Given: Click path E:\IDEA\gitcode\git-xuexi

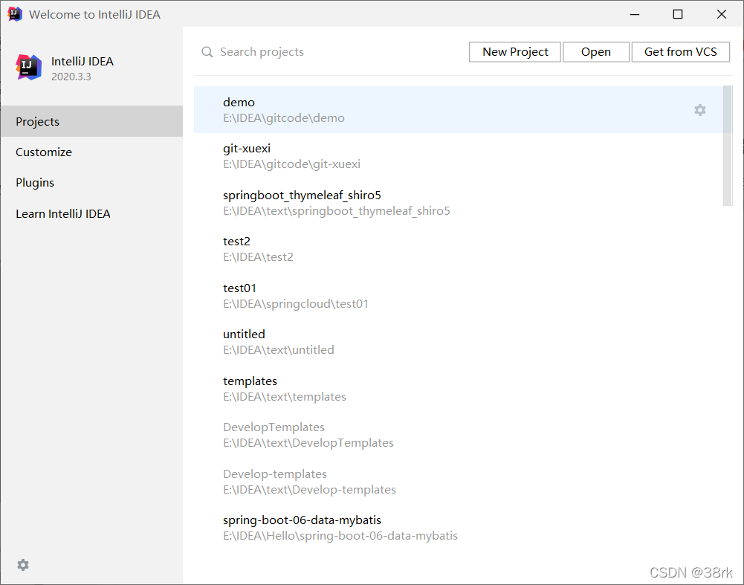Looking at the screenshot, I should pyautogui.click(x=292, y=164).
